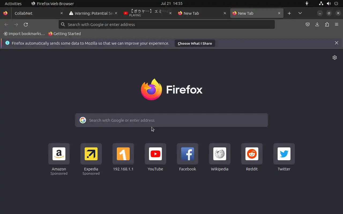Click magnifier icon in address bar
The height and width of the screenshot is (214, 343).
tap(63, 24)
